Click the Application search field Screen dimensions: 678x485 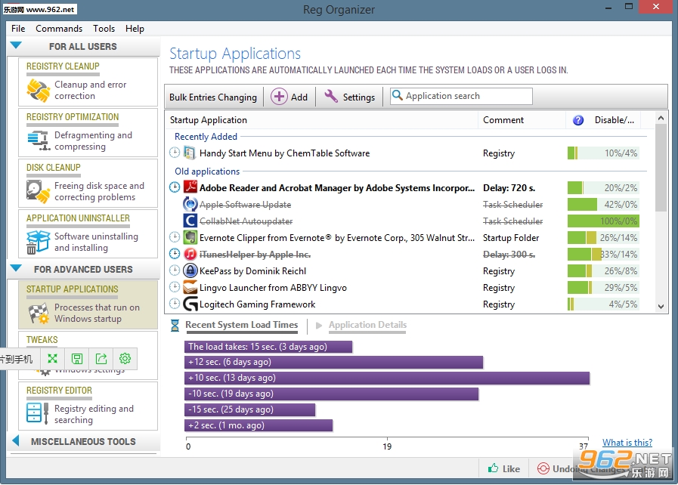(x=461, y=96)
